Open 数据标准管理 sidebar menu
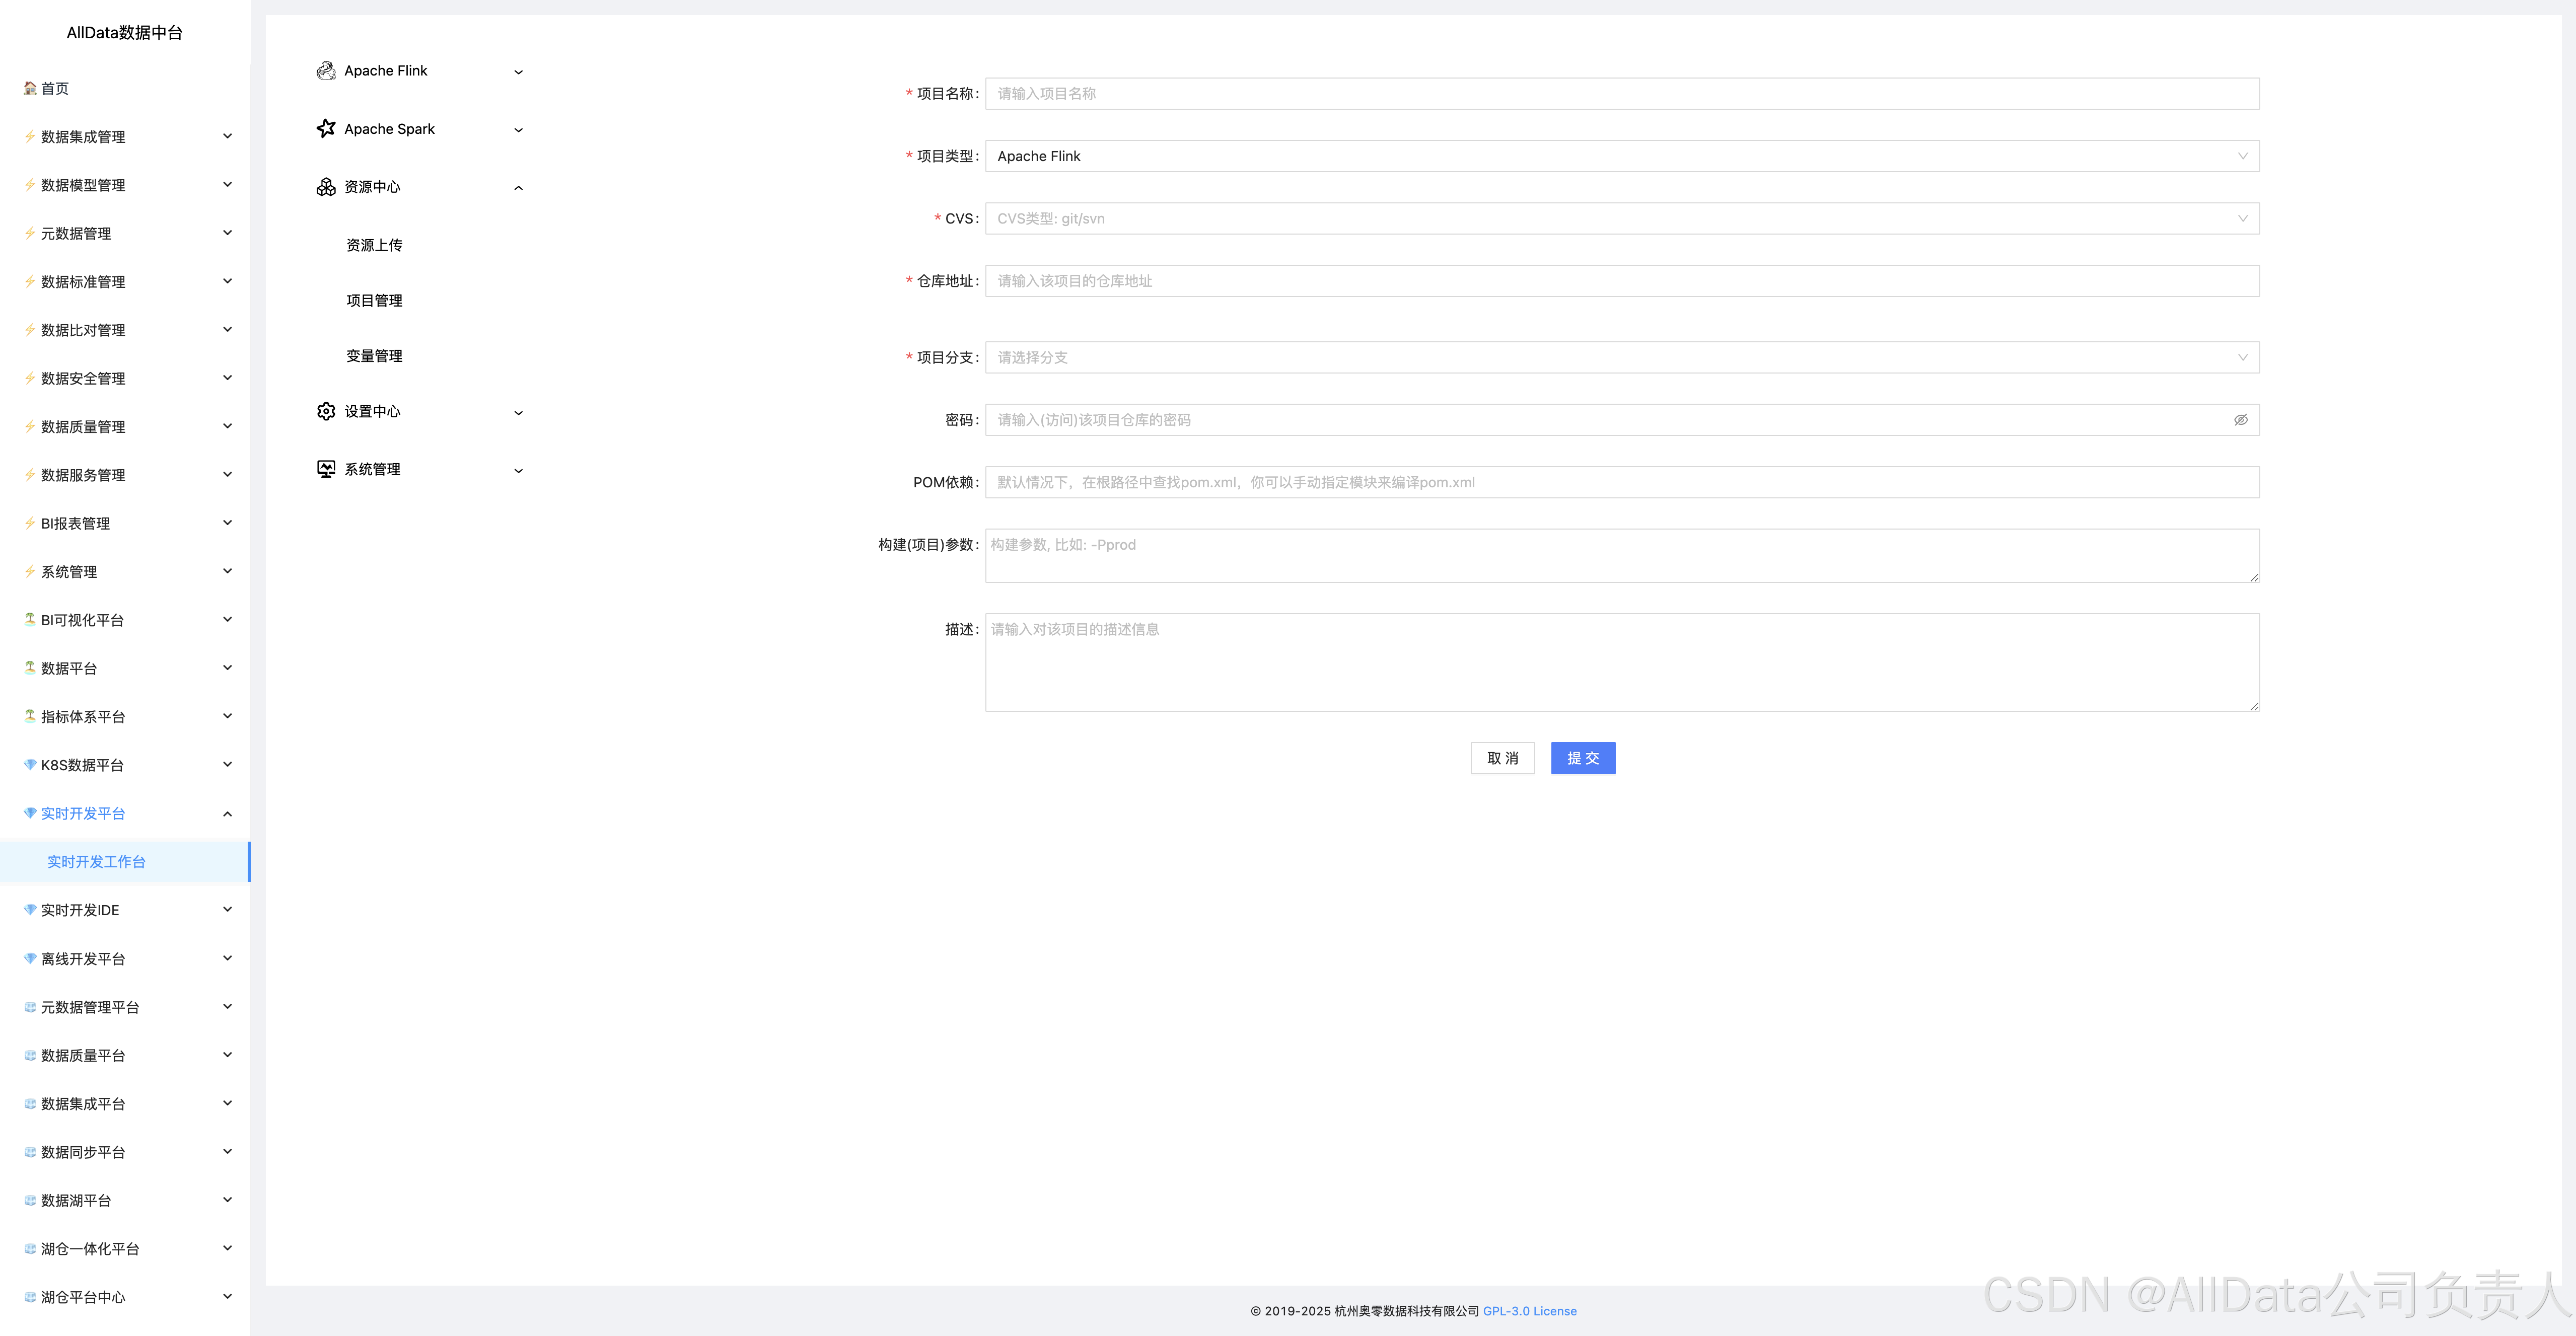Viewport: 2576px width, 1336px height. coord(125,282)
